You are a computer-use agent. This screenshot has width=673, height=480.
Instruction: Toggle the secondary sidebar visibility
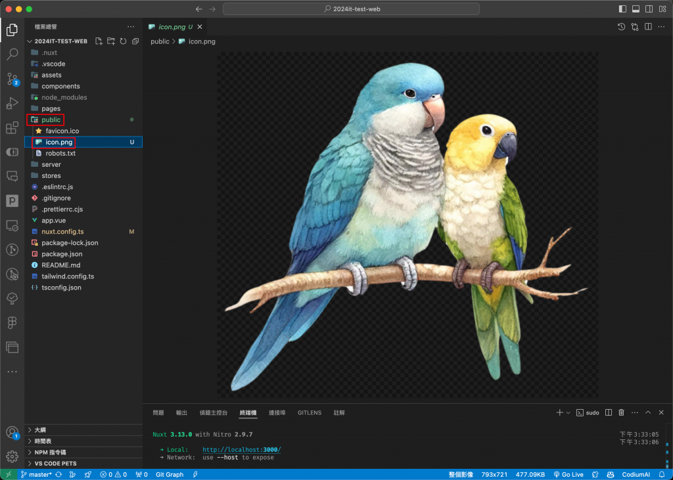point(649,9)
